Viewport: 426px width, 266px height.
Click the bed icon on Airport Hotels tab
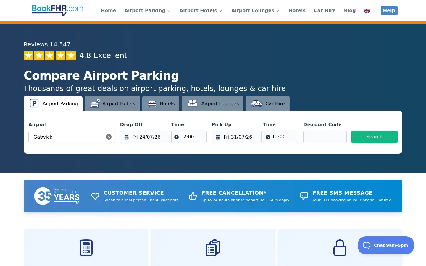(95, 103)
